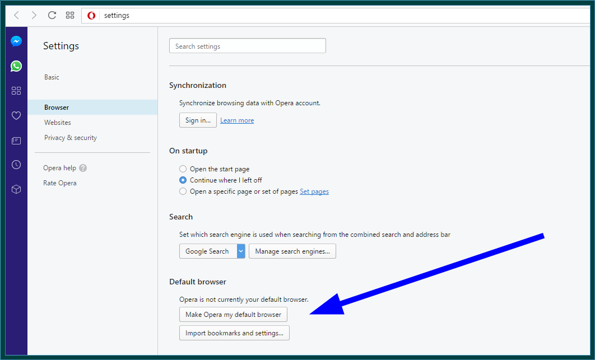The image size is (595, 360).
Task: Open Personal news in sidebar
Action: tap(16, 141)
